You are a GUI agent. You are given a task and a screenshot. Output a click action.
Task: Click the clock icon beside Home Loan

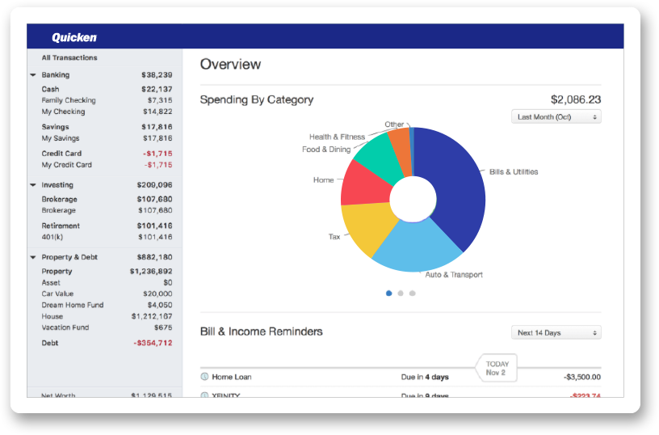click(204, 377)
